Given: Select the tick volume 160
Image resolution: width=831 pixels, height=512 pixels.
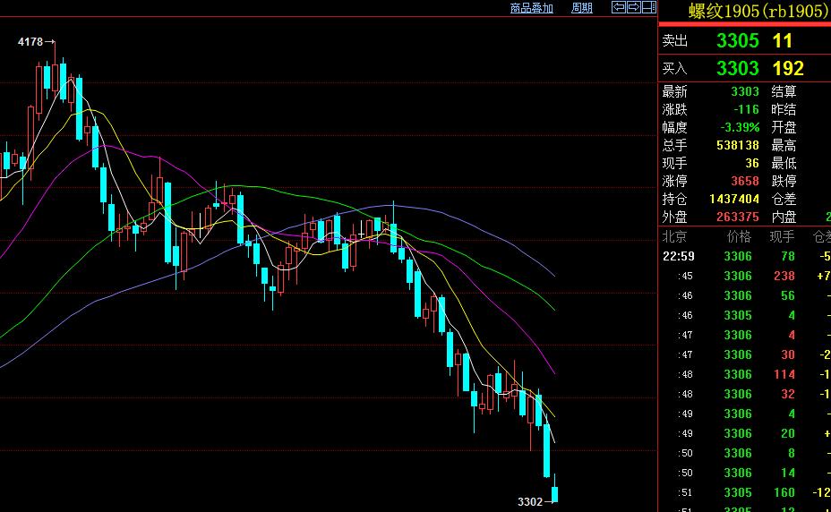Looking at the screenshot, I should [x=784, y=493].
